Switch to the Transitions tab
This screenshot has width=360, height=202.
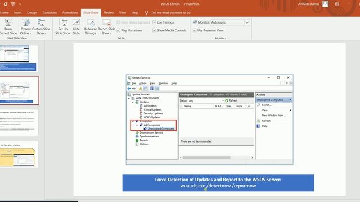pos(49,12)
